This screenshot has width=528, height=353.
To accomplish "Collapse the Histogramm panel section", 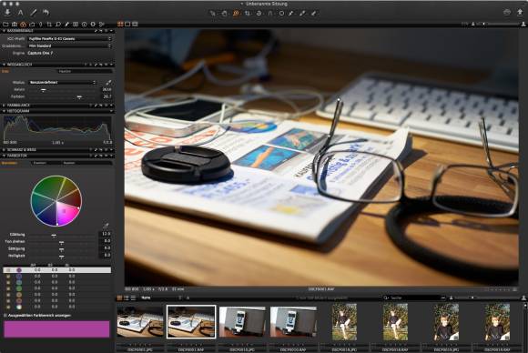I will 4,111.
